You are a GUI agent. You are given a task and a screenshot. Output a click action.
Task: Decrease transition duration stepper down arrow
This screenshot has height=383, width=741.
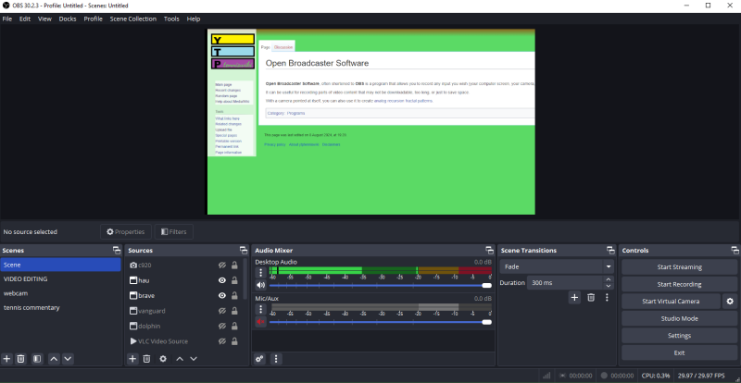pos(609,286)
